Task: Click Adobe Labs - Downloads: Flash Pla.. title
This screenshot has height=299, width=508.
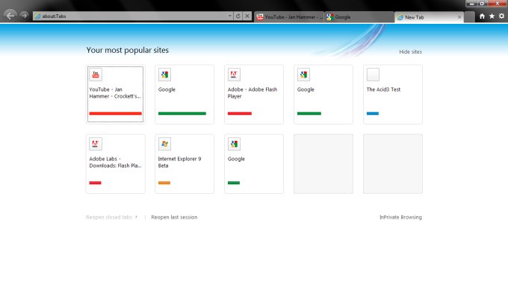Action: [x=115, y=163]
